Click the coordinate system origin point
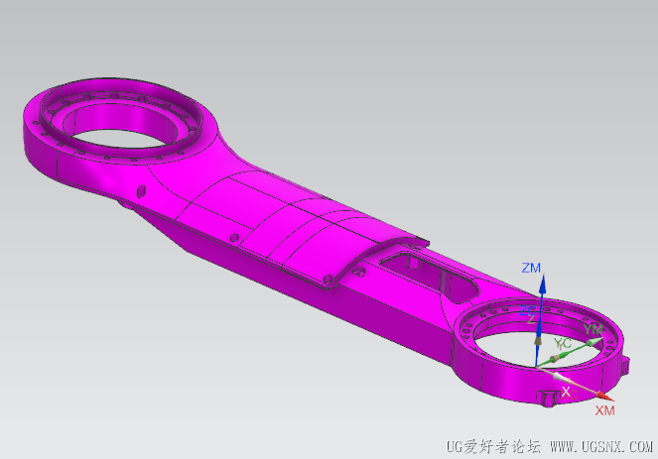This screenshot has width=658, height=459. pyautogui.click(x=536, y=367)
